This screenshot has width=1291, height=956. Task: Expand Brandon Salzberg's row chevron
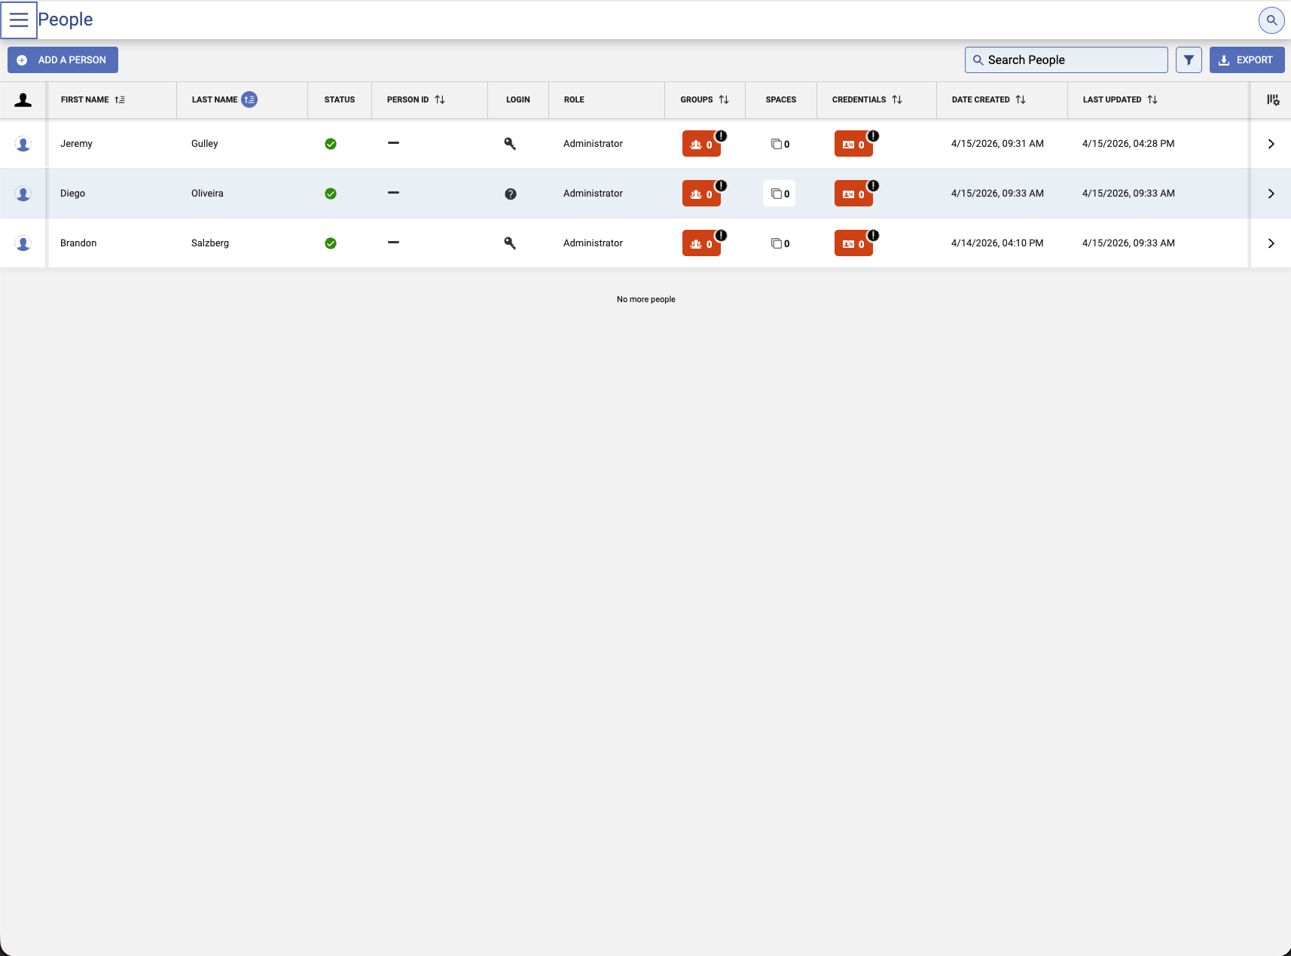1271,243
